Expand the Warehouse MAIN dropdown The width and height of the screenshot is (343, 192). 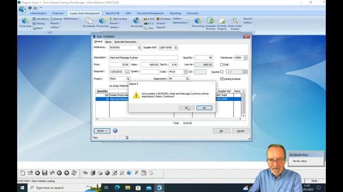245,58
